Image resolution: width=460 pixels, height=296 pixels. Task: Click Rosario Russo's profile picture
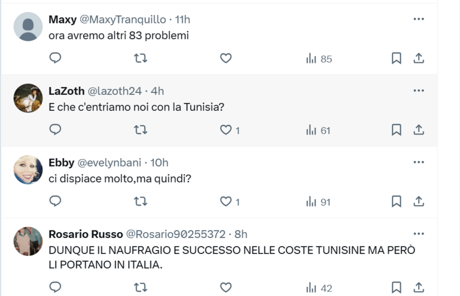28,241
